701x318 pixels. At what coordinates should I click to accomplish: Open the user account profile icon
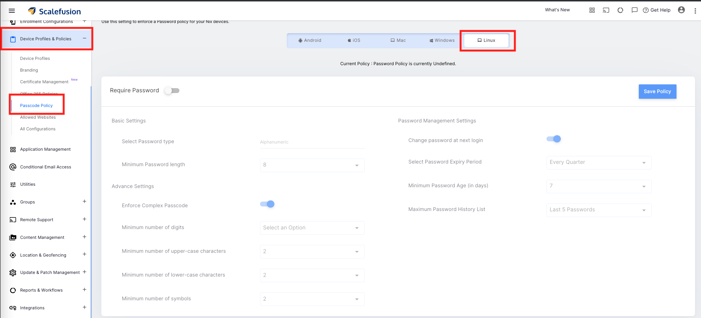[x=681, y=10]
